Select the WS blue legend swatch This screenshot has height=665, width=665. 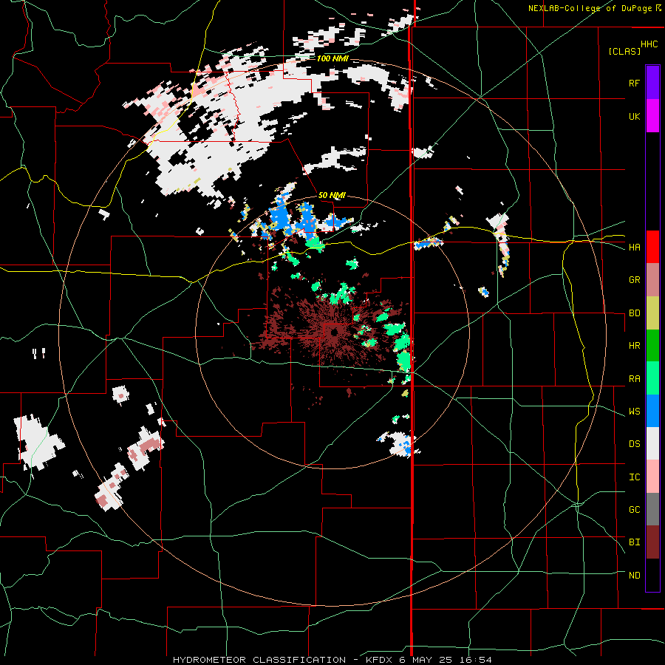tap(652, 411)
